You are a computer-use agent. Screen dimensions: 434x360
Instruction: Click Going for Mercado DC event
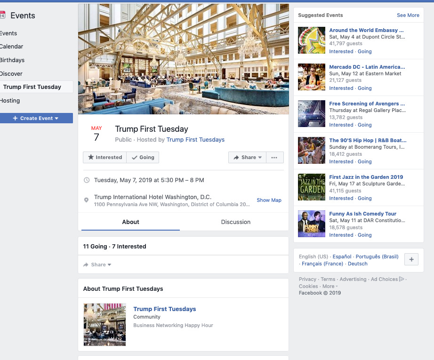(364, 88)
